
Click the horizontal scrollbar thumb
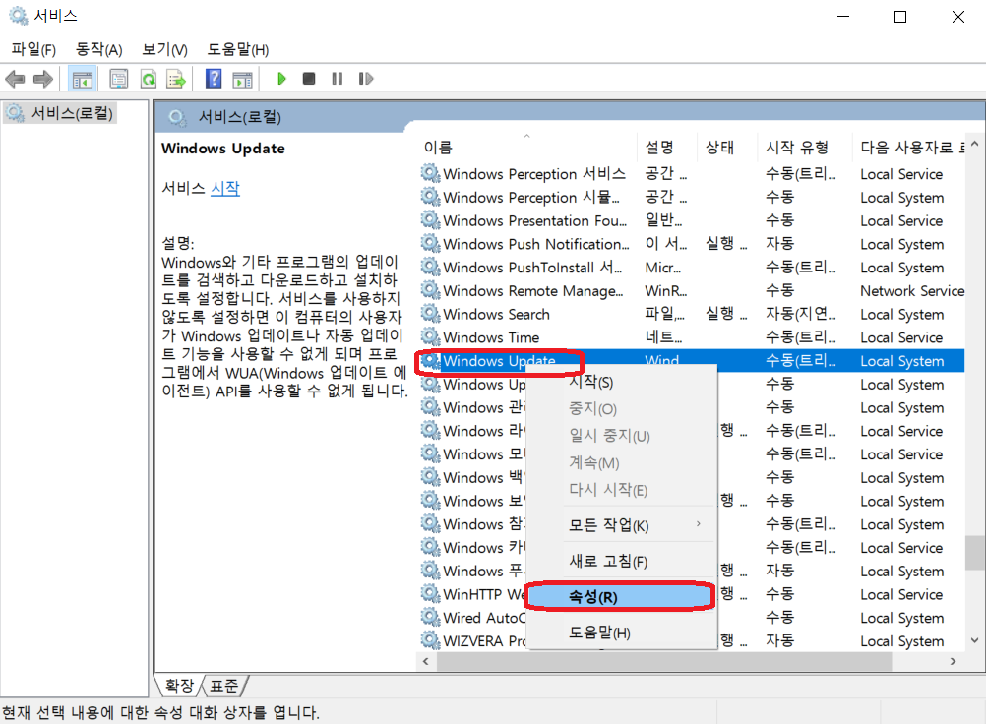(x=664, y=661)
